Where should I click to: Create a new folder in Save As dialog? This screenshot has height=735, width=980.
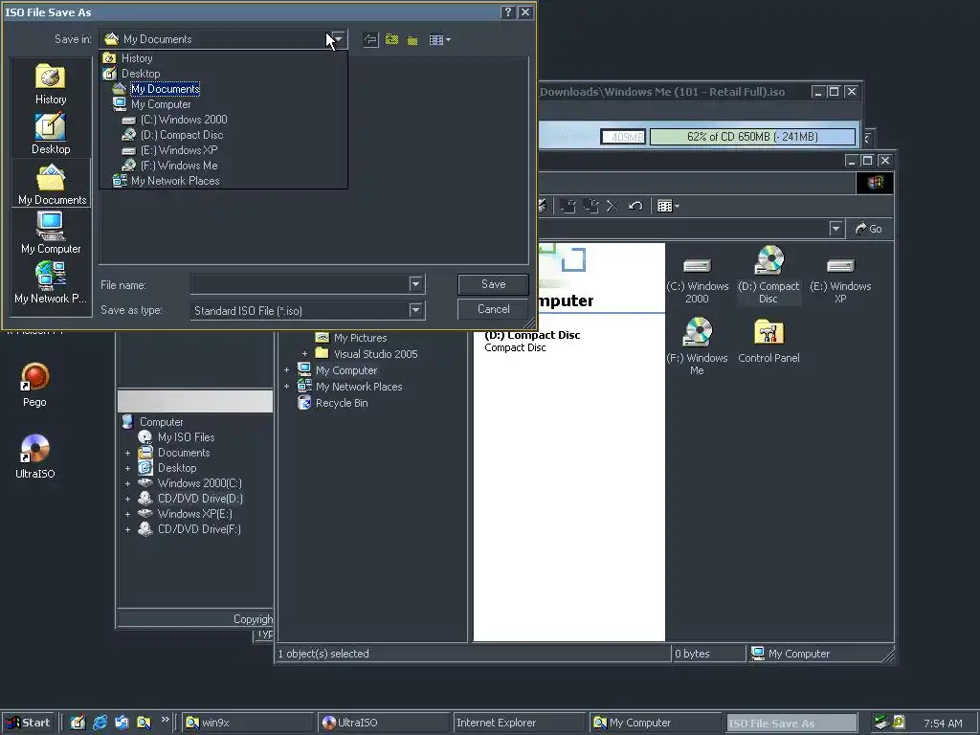coord(412,40)
